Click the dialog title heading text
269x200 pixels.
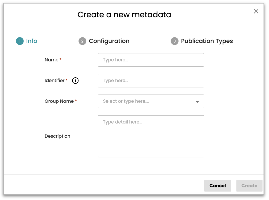point(124,14)
